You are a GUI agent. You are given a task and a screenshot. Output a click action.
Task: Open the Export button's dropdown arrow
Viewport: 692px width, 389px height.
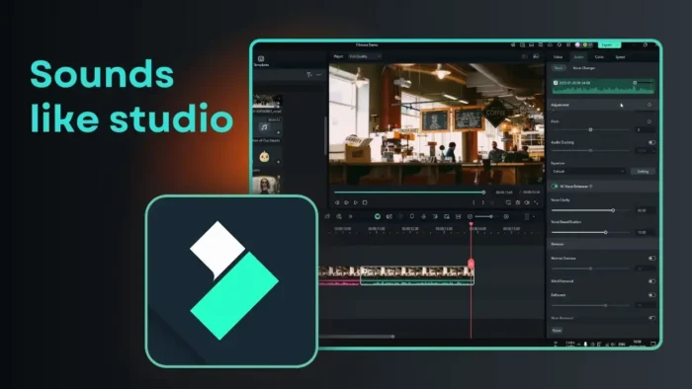(x=618, y=45)
